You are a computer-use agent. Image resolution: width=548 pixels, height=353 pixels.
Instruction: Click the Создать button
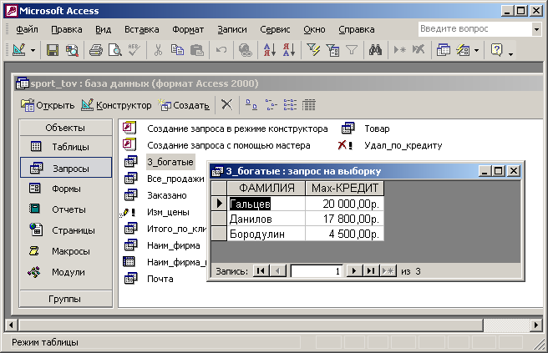pos(184,105)
